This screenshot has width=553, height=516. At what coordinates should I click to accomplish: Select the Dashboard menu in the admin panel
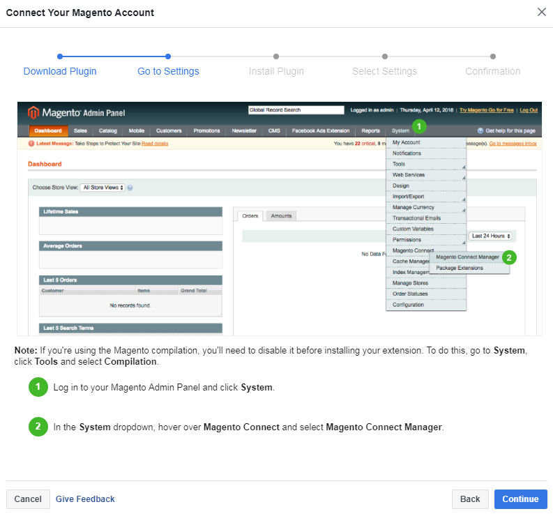(48, 131)
